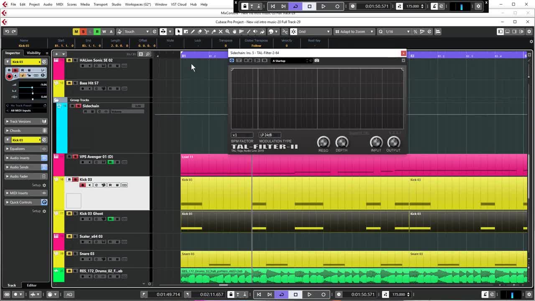Open the 1/16 quantize preset dropdown
535x301 pixels.
tap(397, 31)
